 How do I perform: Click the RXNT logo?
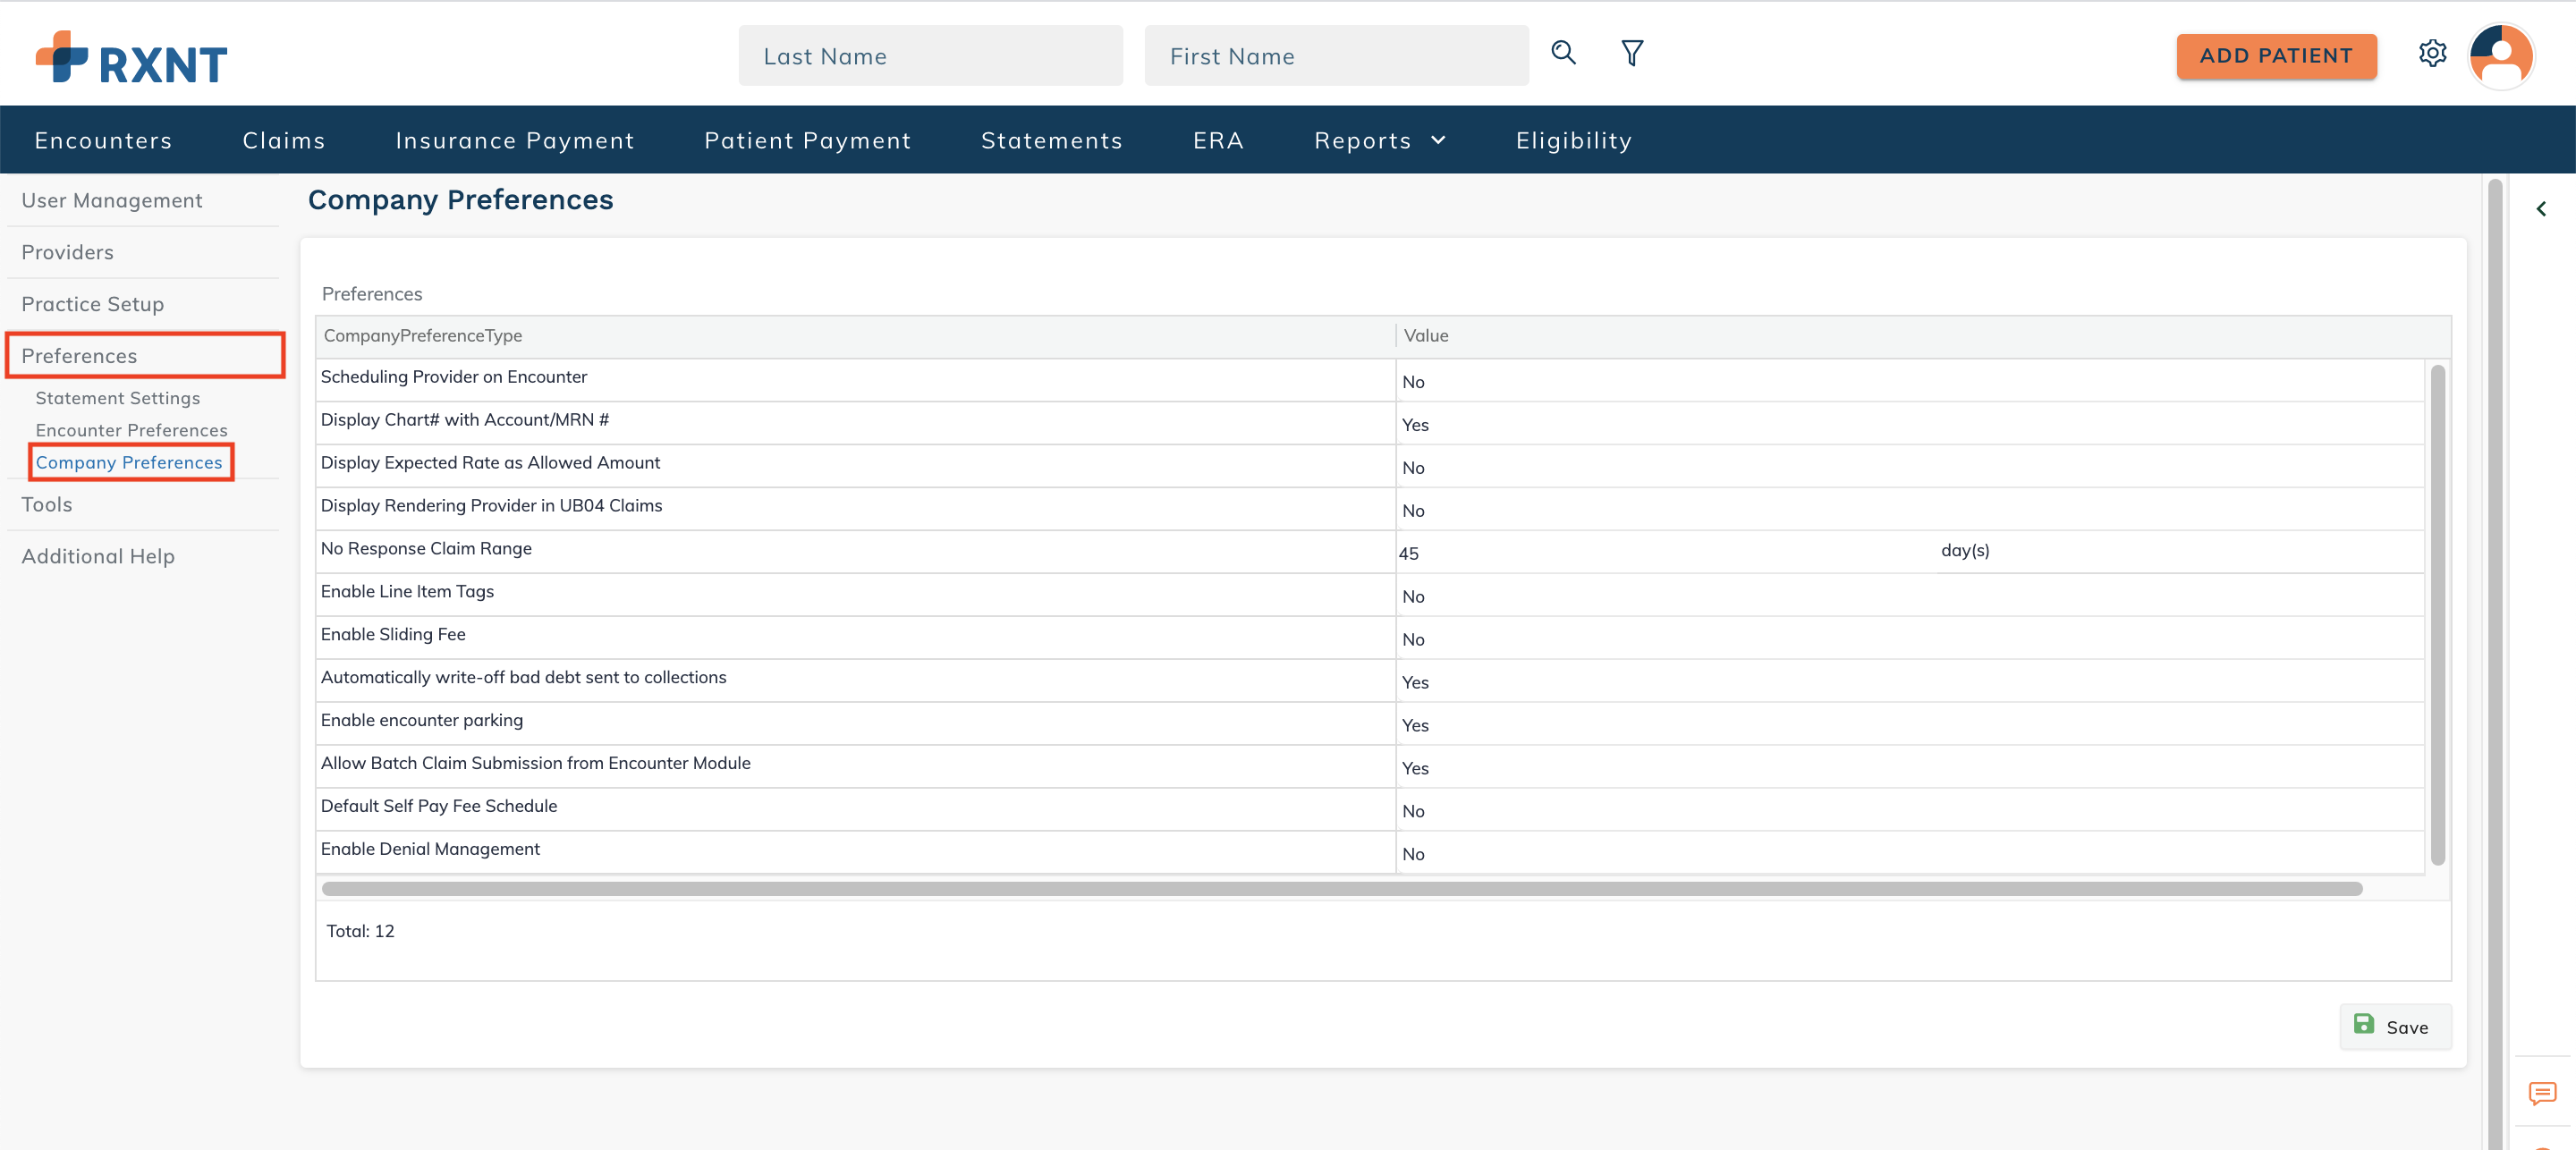tap(131, 58)
